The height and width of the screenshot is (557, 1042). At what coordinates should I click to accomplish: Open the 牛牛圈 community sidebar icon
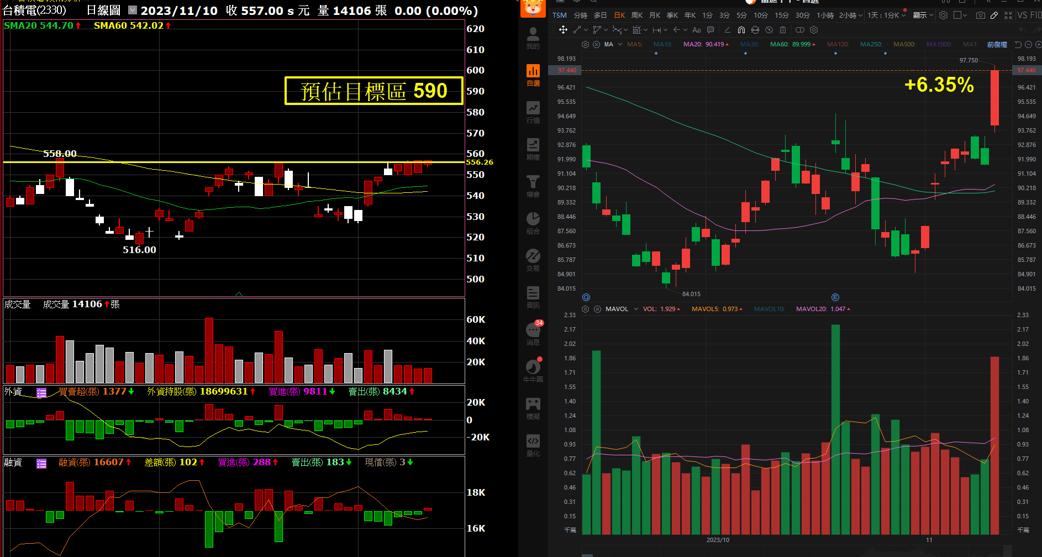coord(533,370)
